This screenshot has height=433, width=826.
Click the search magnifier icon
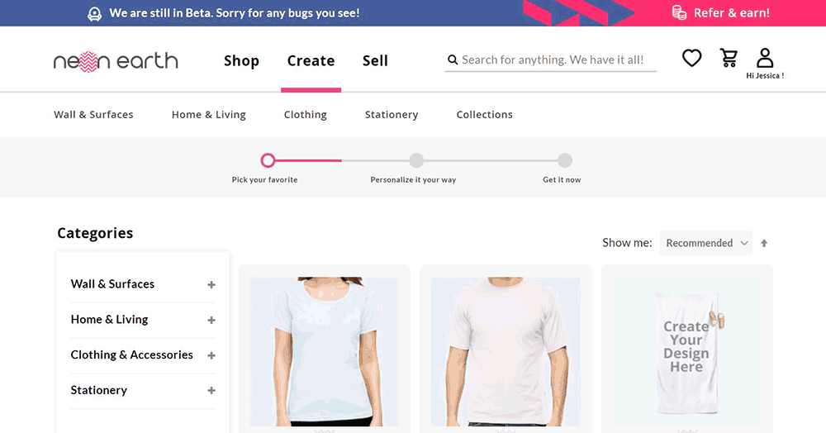pyautogui.click(x=453, y=60)
